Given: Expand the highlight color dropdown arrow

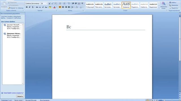Looking at the screenshot, I should point(52,7).
